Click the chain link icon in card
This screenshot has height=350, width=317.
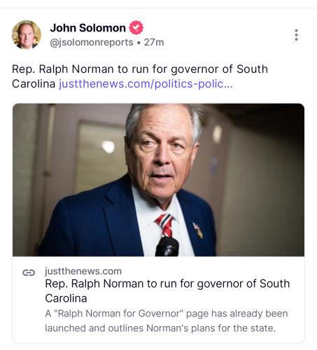[29, 272]
